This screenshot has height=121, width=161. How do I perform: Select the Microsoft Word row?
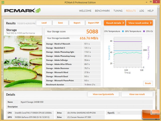(73, 72)
